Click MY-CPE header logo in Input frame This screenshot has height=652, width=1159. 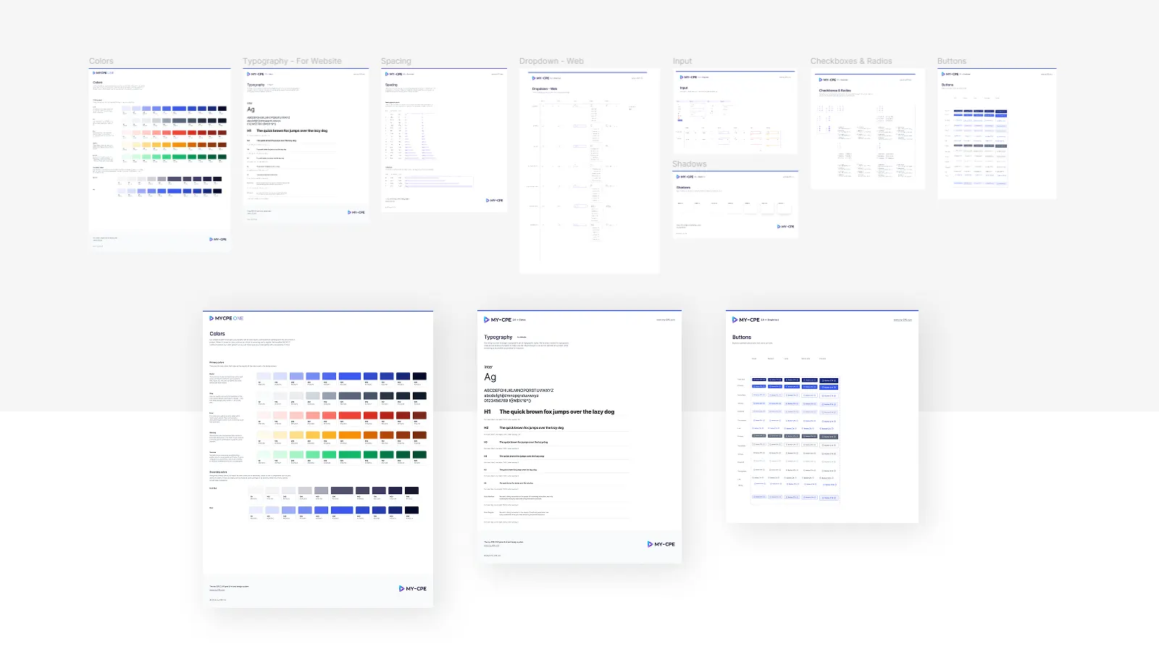(x=688, y=77)
